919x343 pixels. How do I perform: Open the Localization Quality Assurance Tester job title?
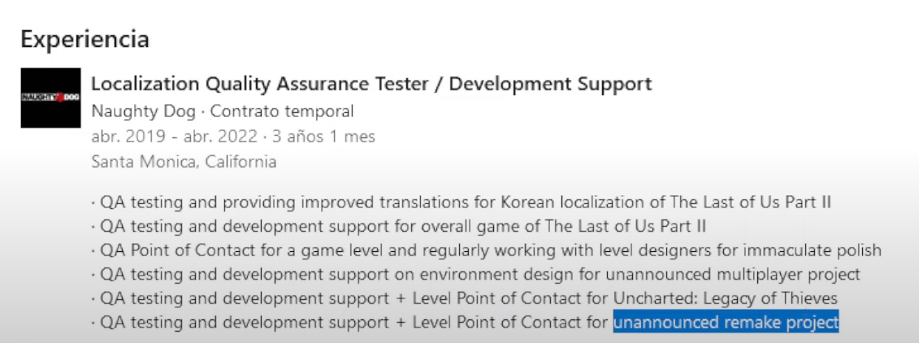[x=371, y=84]
